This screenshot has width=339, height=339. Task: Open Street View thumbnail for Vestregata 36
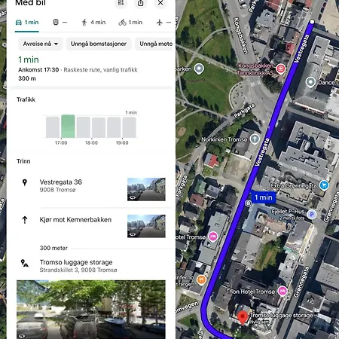[146, 189]
